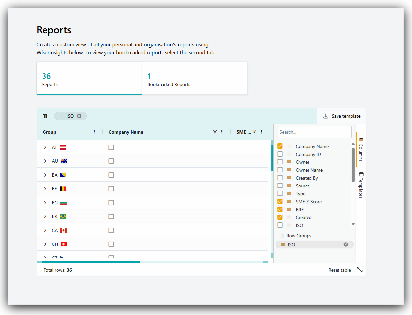Enable the Owner Name column checkbox
Image resolution: width=412 pixels, height=315 pixels.
point(280,170)
